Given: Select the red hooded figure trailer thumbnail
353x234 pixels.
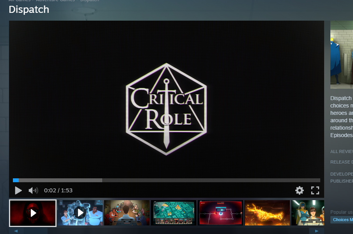Looking at the screenshot, I should pyautogui.click(x=33, y=213).
